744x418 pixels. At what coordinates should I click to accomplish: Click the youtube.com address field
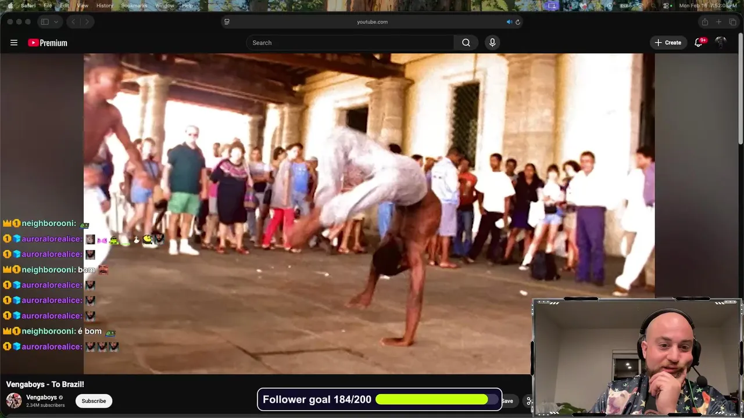click(372, 21)
